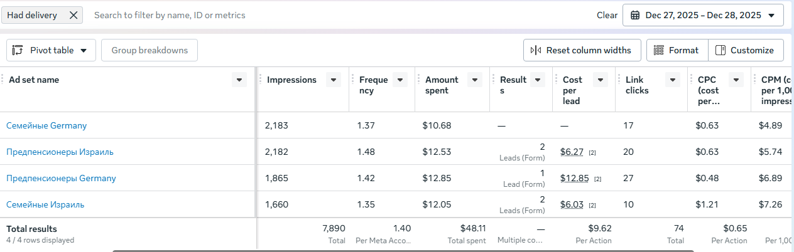Clear all filters with Clear
794x252 pixels.
607,15
